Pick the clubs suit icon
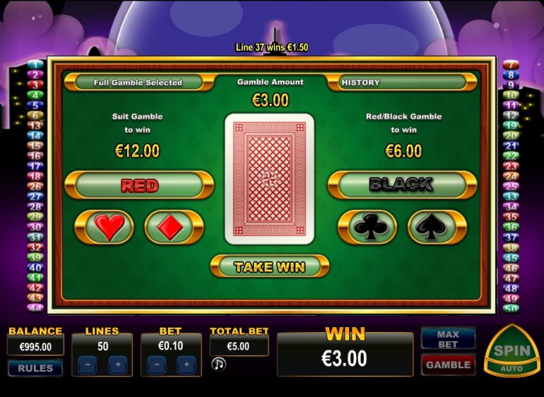This screenshot has height=397, width=544. [367, 227]
